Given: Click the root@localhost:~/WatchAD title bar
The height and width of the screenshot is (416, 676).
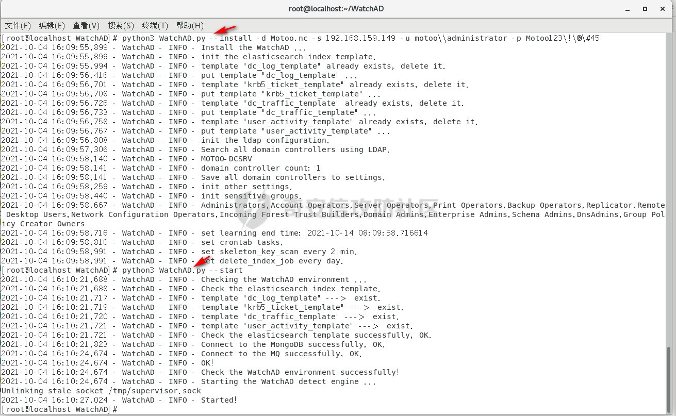Looking at the screenshot, I should tap(336, 9).
